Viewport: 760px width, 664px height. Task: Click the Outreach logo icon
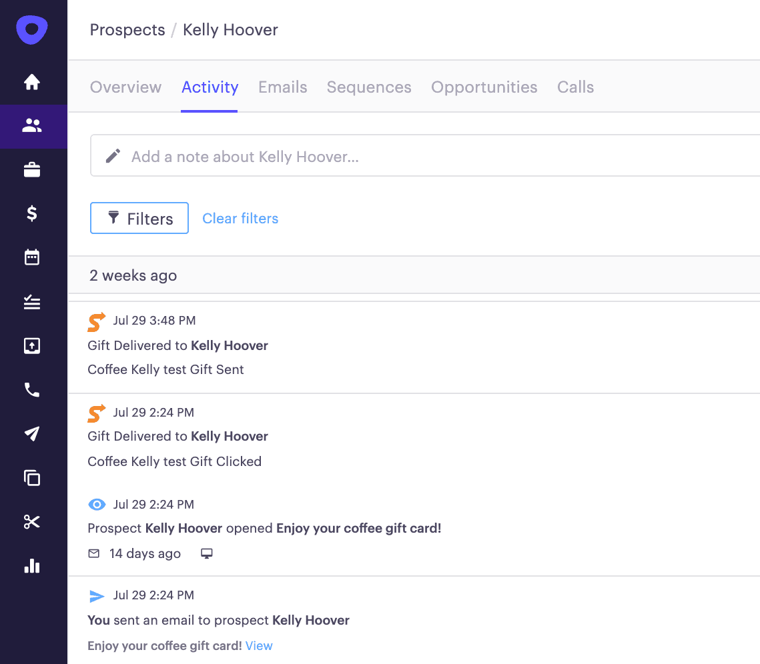point(32,30)
